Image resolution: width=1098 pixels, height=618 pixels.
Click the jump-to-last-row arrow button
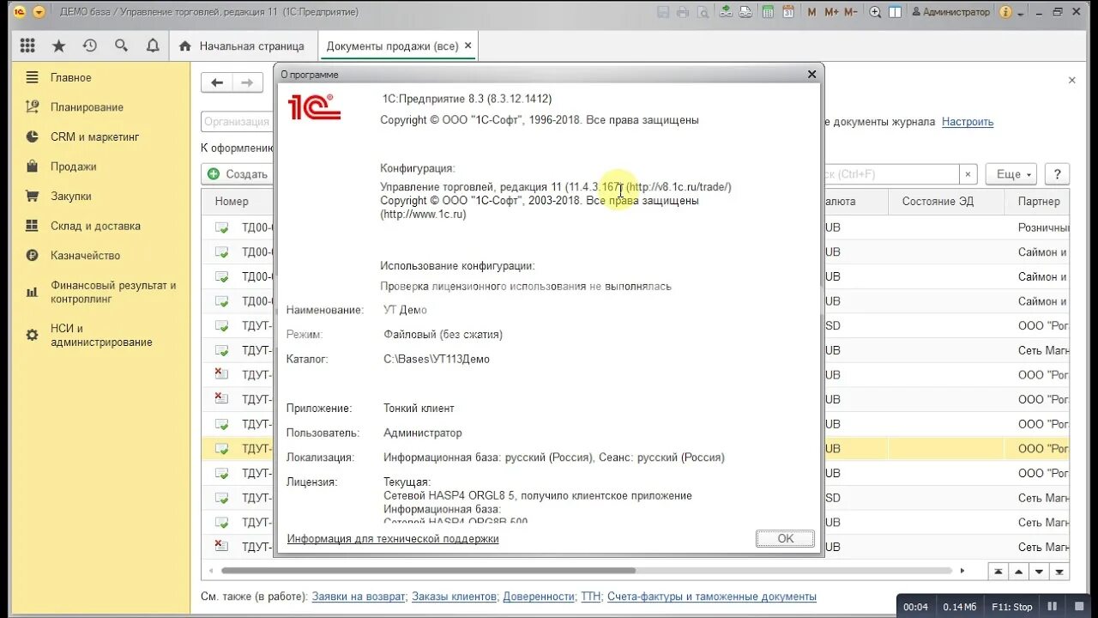1060,571
